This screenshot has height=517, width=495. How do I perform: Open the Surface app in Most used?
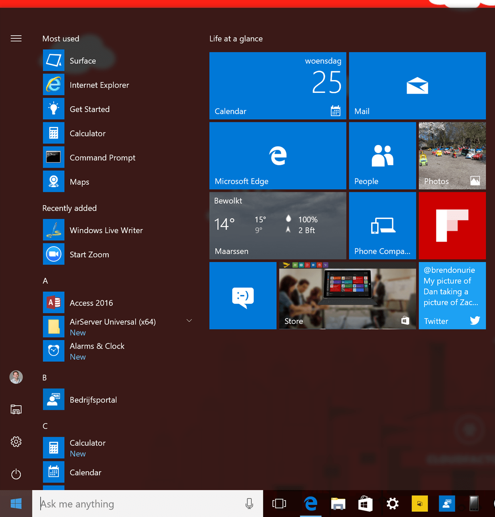(82, 61)
